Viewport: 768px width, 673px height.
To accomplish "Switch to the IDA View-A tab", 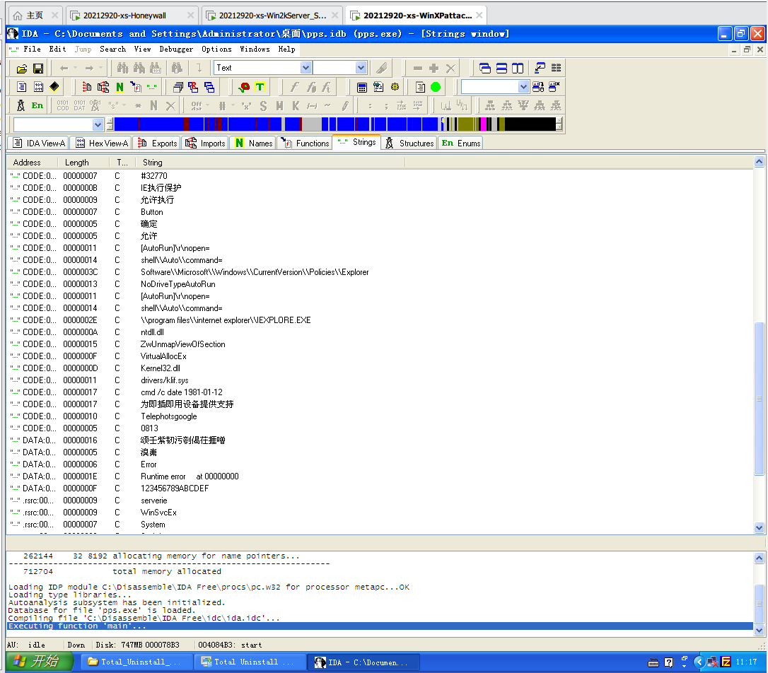I will [39, 143].
